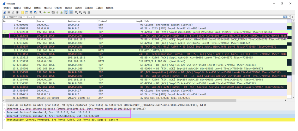Expand the Frame 4 details row
Image resolution: width=298 pixels, height=131 pixels.
coord(4,105)
